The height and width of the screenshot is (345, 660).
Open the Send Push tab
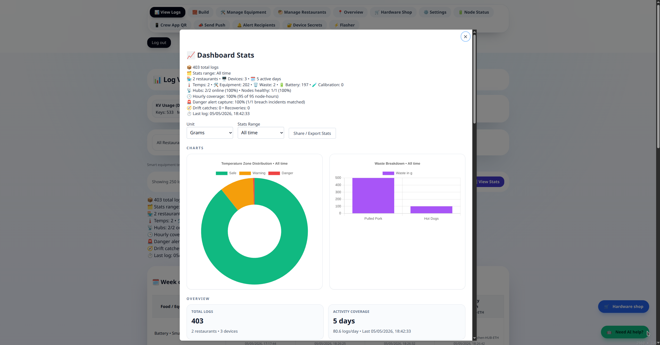pyautogui.click(x=212, y=25)
